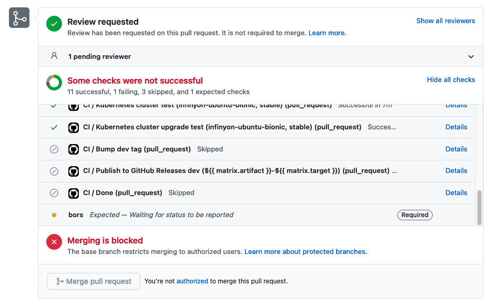
Task: Click the authorized link near the merge button
Action: [x=192, y=281]
